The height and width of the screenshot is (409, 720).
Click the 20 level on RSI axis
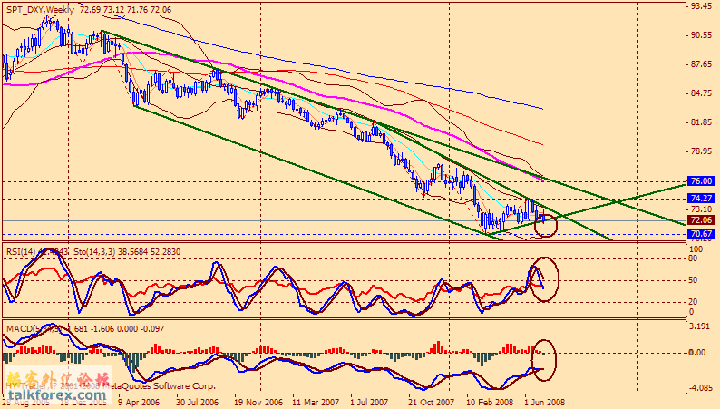click(694, 302)
